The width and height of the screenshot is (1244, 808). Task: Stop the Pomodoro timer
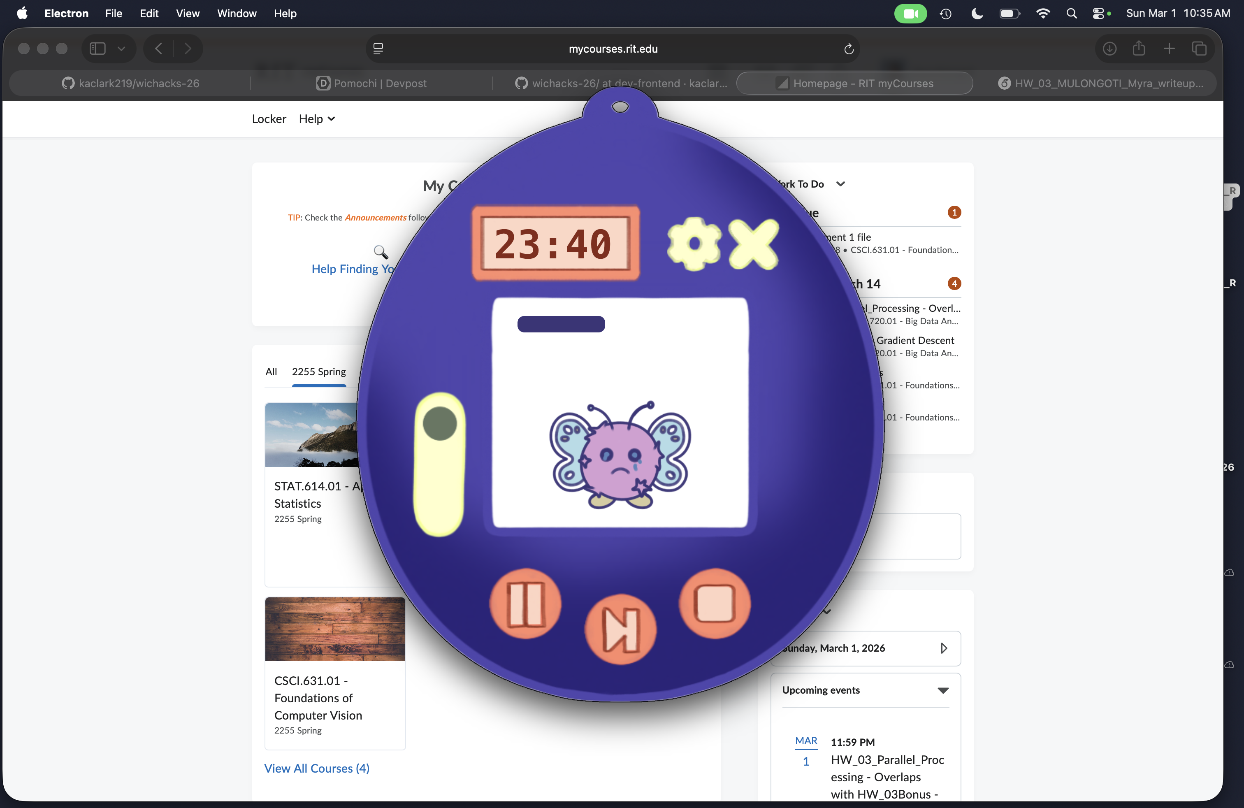715,604
